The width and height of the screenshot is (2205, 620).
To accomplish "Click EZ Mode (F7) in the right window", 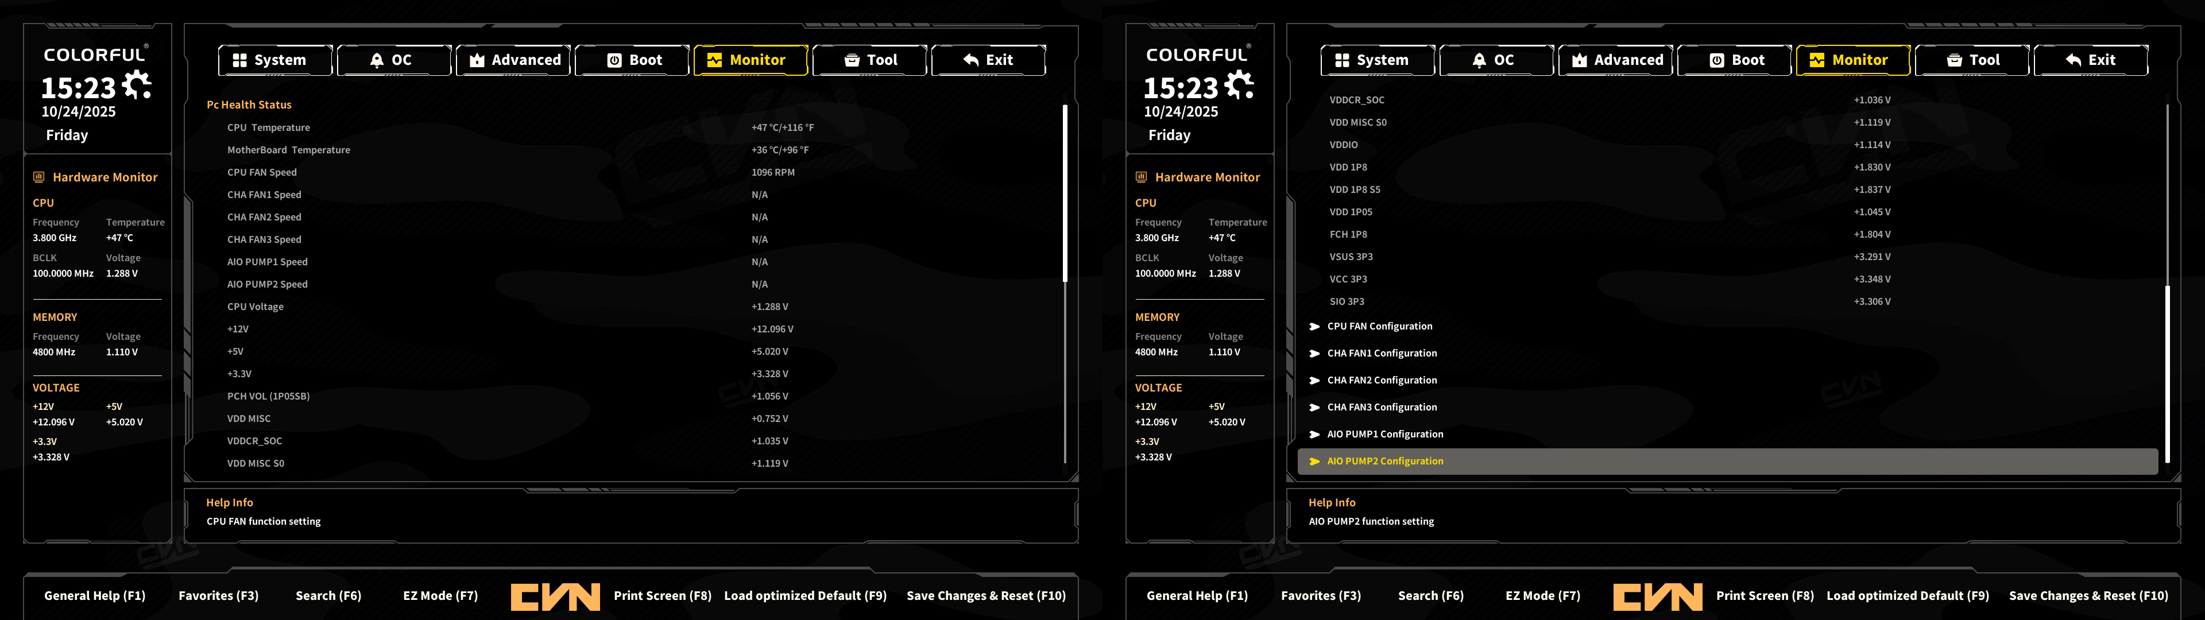I will point(1542,595).
